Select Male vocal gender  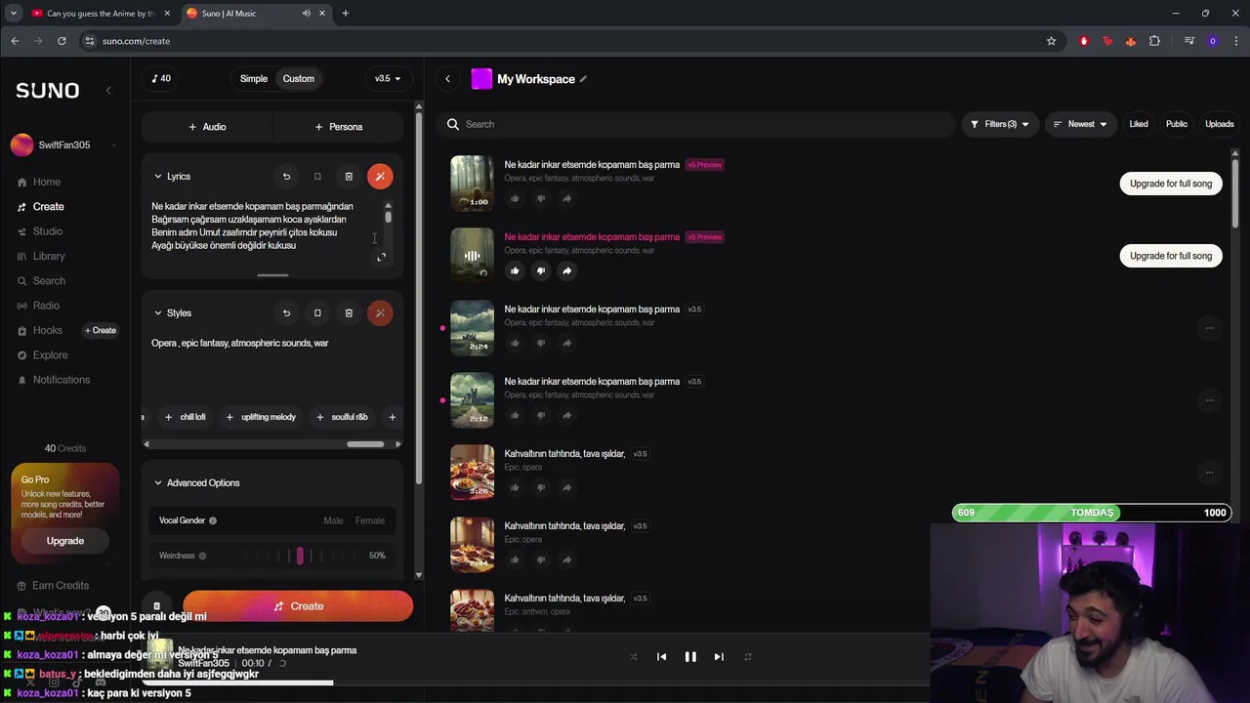tap(333, 520)
